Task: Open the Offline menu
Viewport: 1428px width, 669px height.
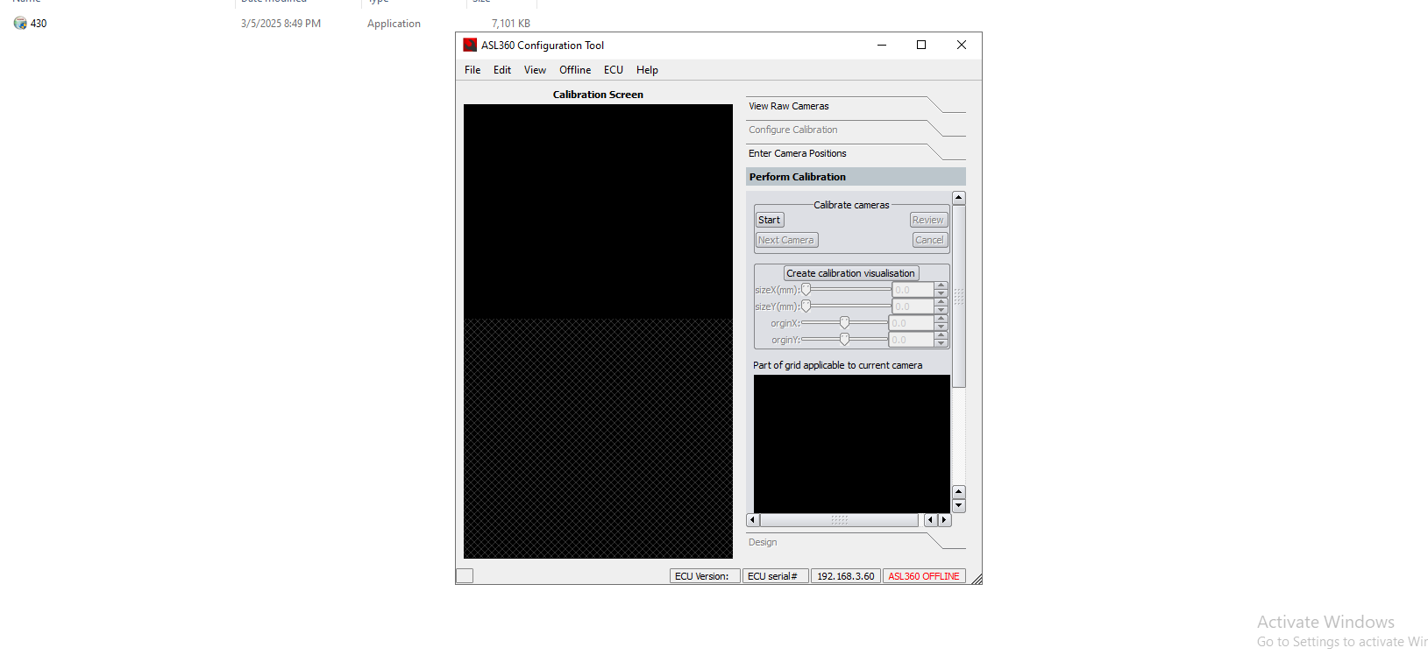Action: tap(575, 70)
